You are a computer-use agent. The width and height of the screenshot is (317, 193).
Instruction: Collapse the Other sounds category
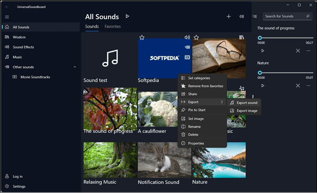[x=75, y=67]
